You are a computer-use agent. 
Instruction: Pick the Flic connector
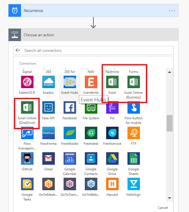[112, 108]
